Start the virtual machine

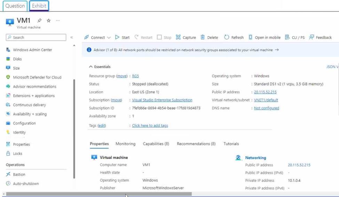click(x=123, y=37)
